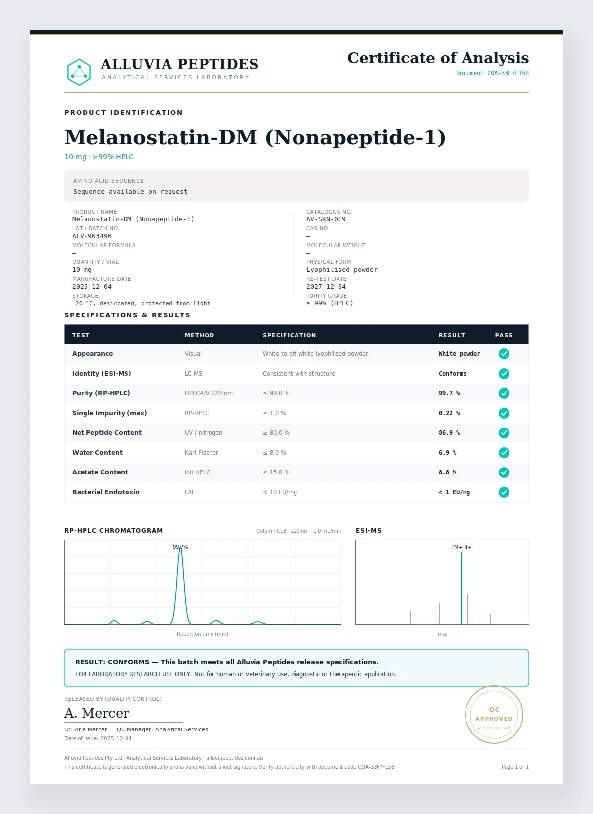
Task: Click the PASS column header
Action: (504, 335)
